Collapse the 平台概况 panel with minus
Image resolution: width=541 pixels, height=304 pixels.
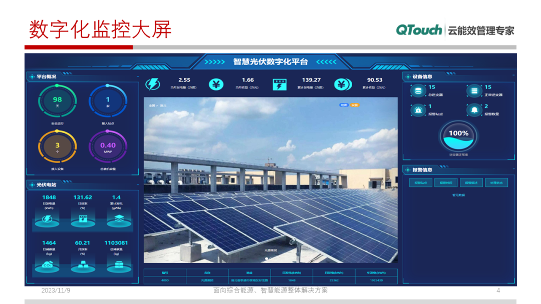138,76
